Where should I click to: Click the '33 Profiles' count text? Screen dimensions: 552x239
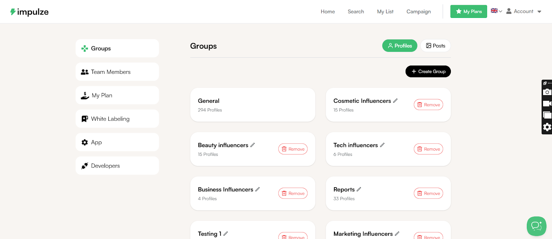pos(344,199)
